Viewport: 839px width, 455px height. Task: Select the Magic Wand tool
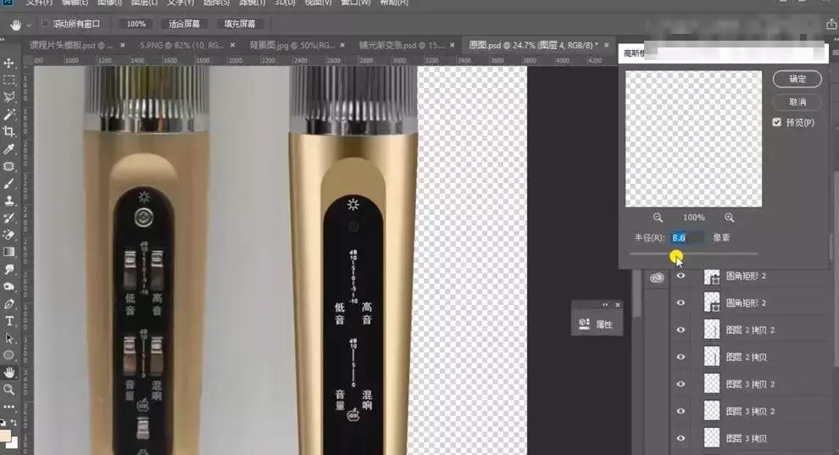coord(9,114)
